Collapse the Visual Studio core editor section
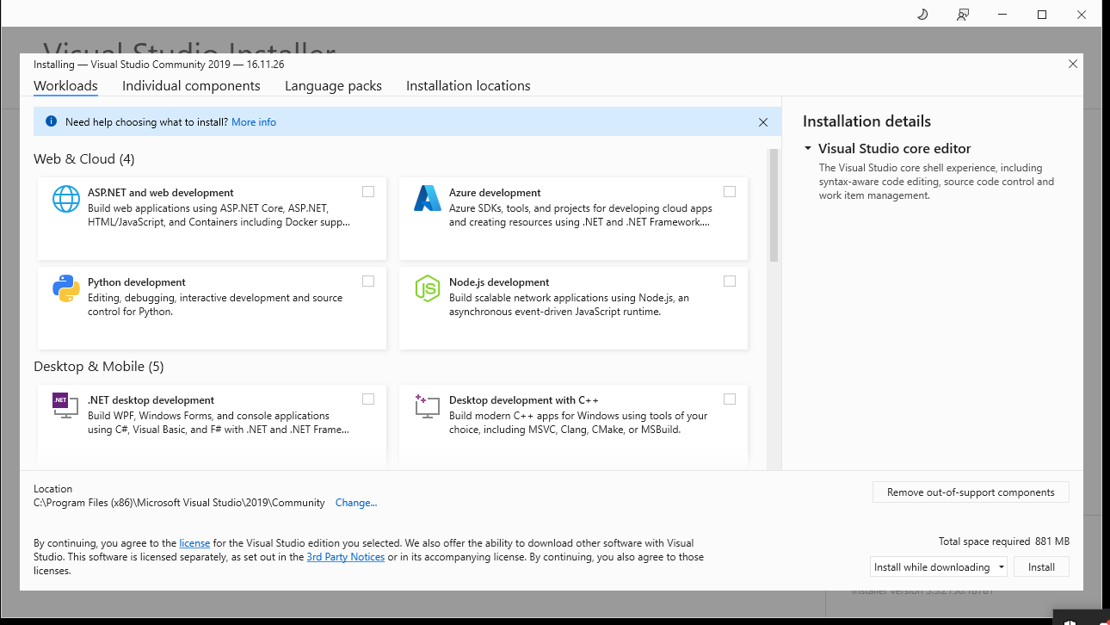This screenshot has height=625, width=1110. [808, 149]
